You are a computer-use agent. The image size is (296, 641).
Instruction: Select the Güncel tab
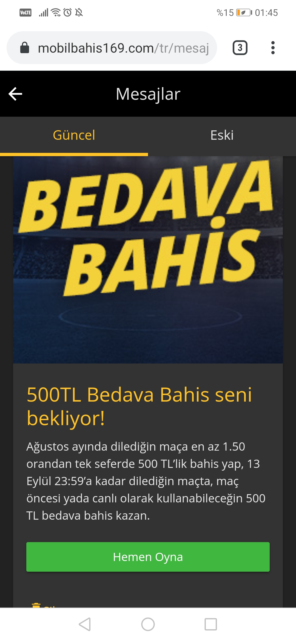coord(74,135)
